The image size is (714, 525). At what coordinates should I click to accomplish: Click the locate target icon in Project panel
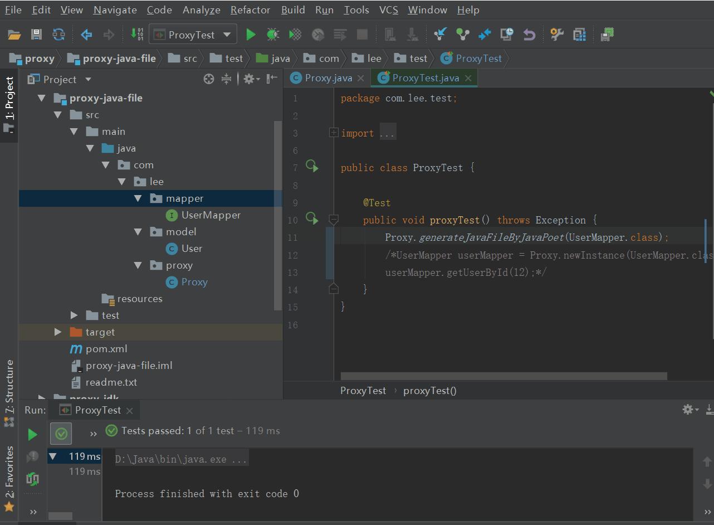[x=209, y=79]
